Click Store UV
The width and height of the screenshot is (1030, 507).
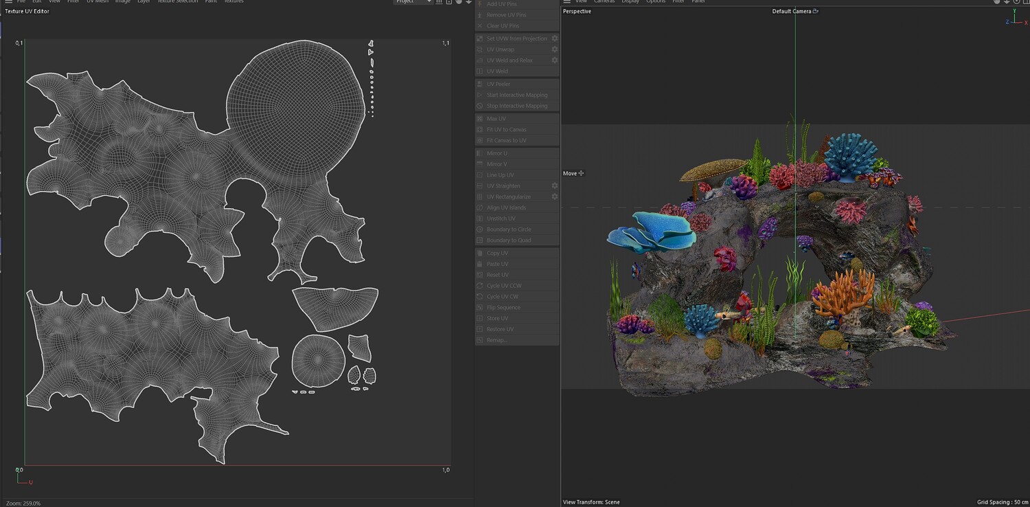pos(517,319)
